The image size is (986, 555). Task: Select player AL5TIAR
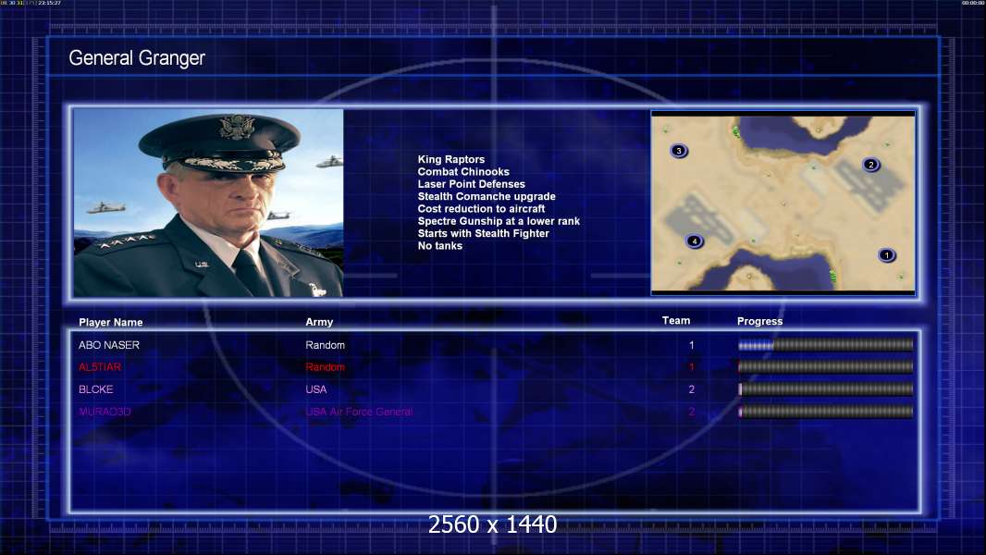99,367
